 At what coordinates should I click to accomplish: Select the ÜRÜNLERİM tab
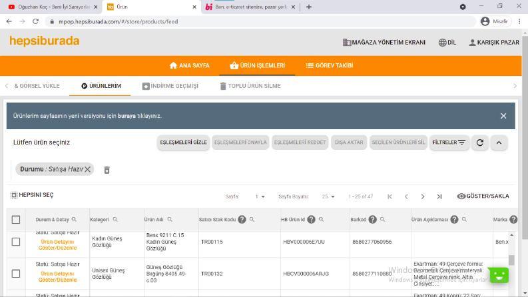pyautogui.click(x=101, y=86)
